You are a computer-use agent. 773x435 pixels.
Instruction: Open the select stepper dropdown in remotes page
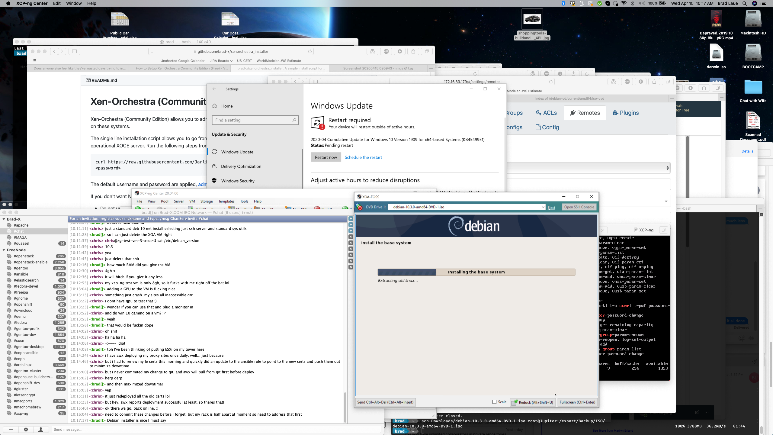(x=668, y=168)
